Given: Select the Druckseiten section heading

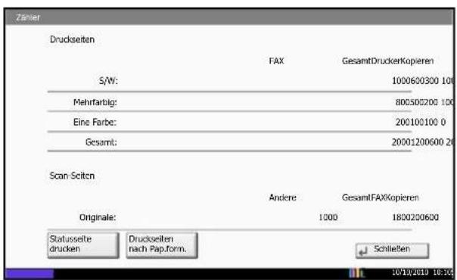Looking at the screenshot, I should [x=72, y=39].
